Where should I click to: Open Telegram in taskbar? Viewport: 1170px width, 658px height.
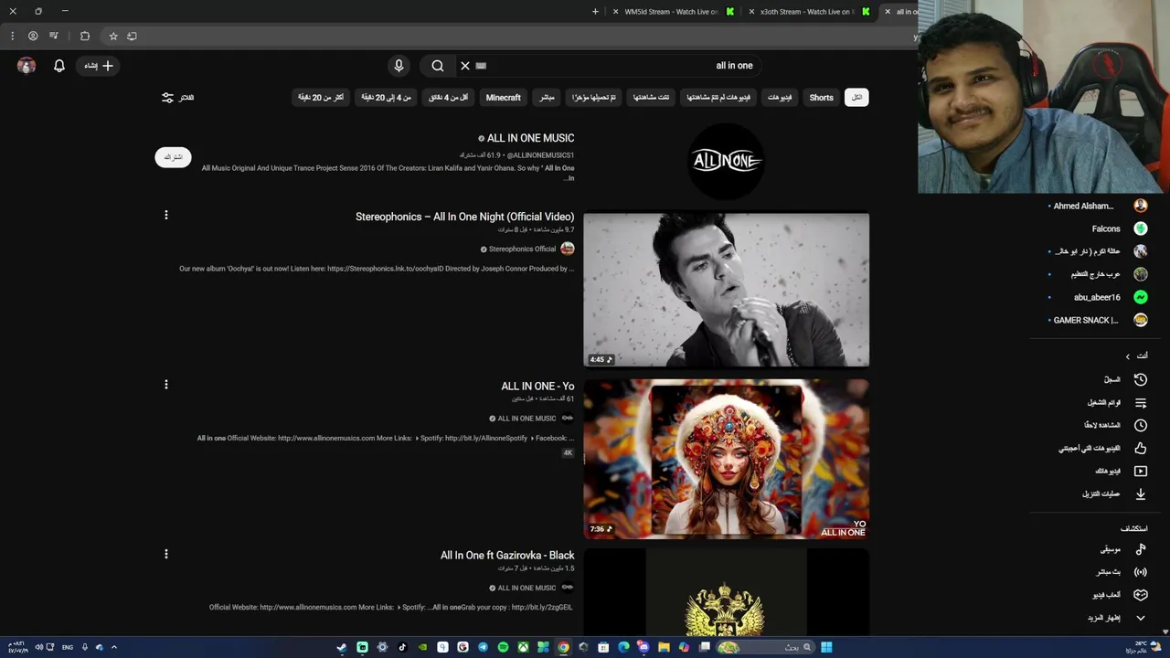tap(483, 647)
